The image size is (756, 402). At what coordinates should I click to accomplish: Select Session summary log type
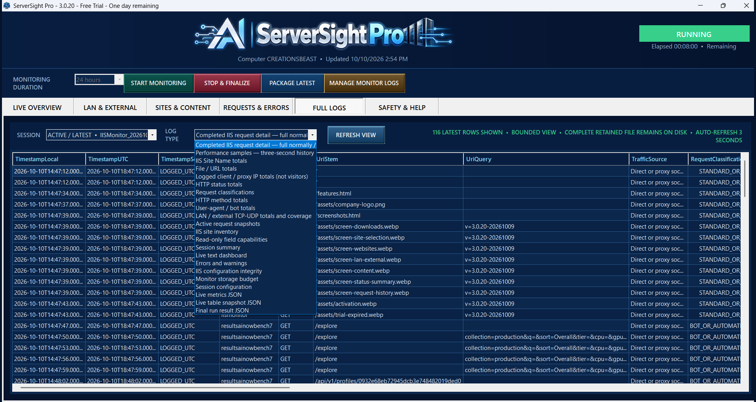tap(255, 248)
